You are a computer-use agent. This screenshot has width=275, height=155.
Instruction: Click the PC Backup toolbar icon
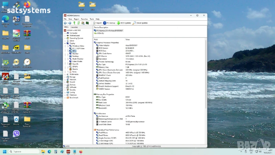(109, 23)
